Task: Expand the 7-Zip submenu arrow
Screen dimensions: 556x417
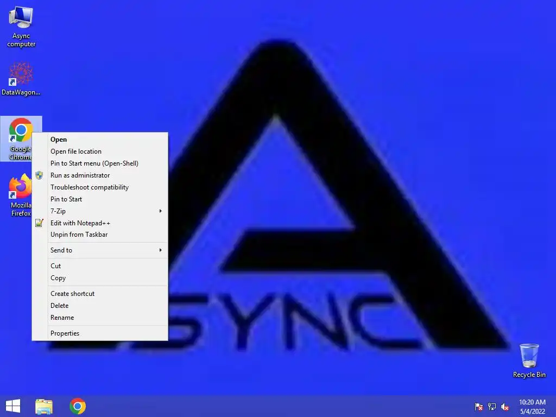Action: tap(161, 211)
